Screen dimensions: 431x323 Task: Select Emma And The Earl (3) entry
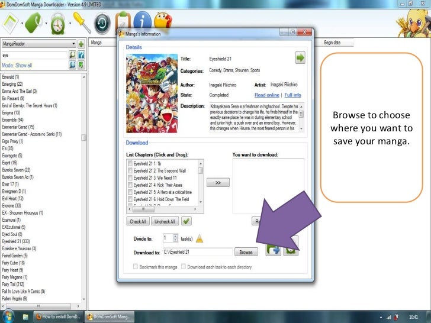pyautogui.click(x=19, y=91)
